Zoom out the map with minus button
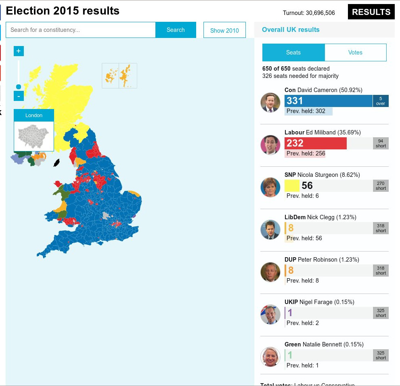Image resolution: width=400 pixels, height=386 pixels. tap(19, 96)
